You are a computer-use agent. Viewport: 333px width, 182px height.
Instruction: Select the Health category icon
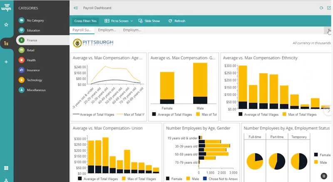click(22, 60)
